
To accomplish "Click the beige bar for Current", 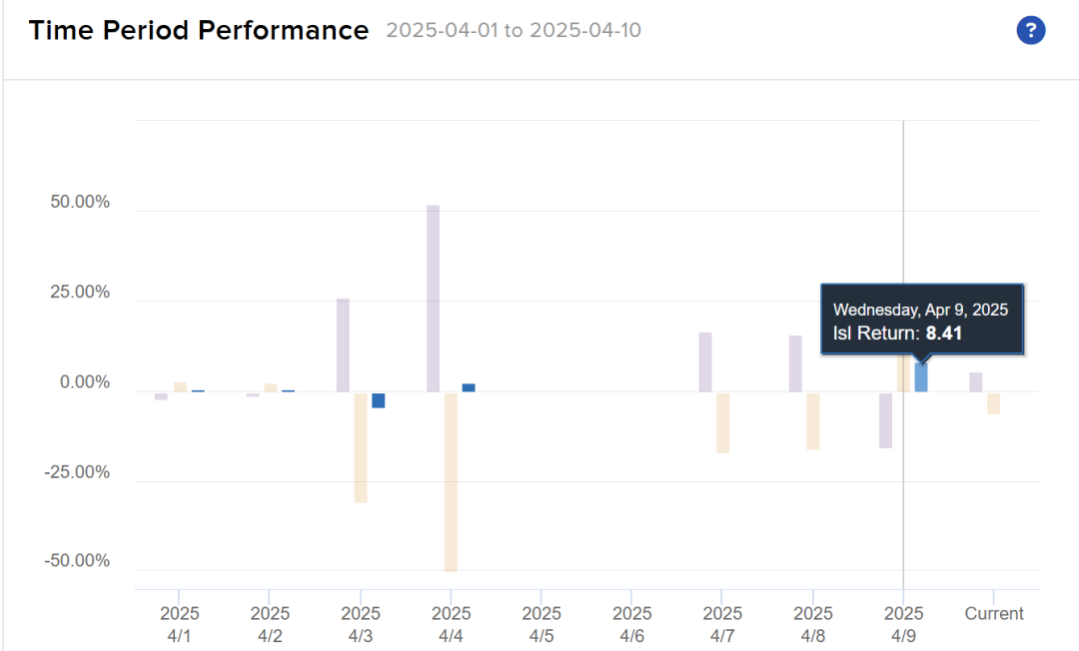I will coord(994,402).
